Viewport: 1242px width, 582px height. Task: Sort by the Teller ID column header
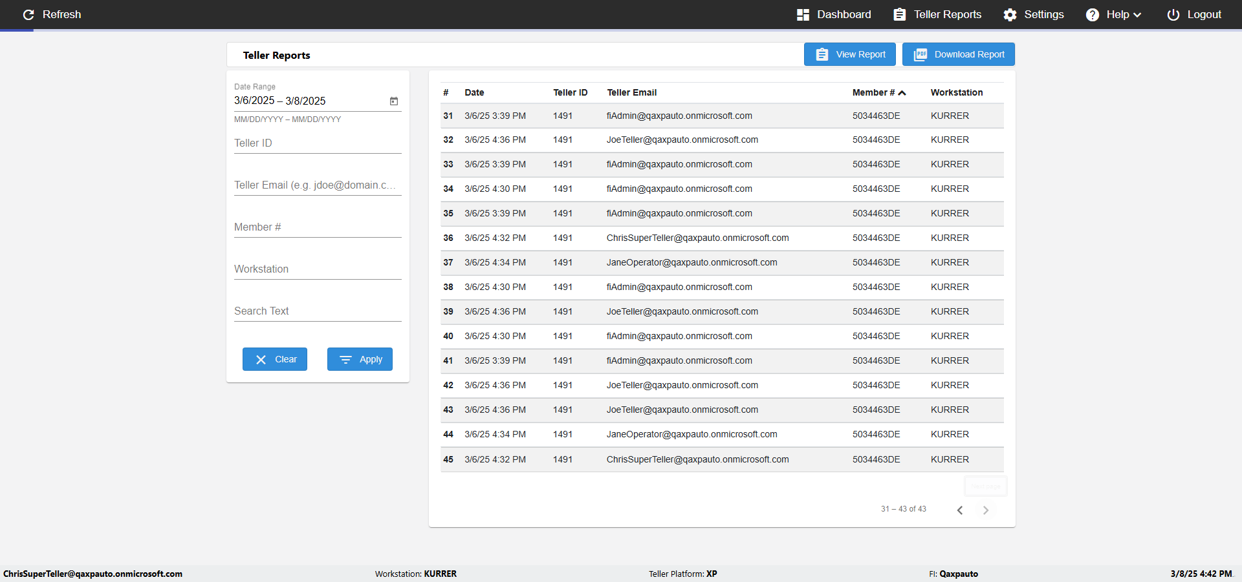(x=571, y=92)
